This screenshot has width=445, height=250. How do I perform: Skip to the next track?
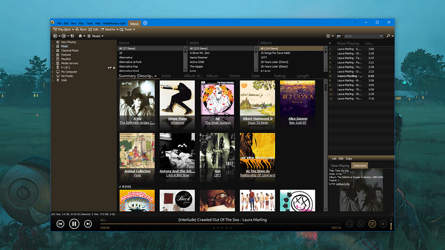(88, 224)
